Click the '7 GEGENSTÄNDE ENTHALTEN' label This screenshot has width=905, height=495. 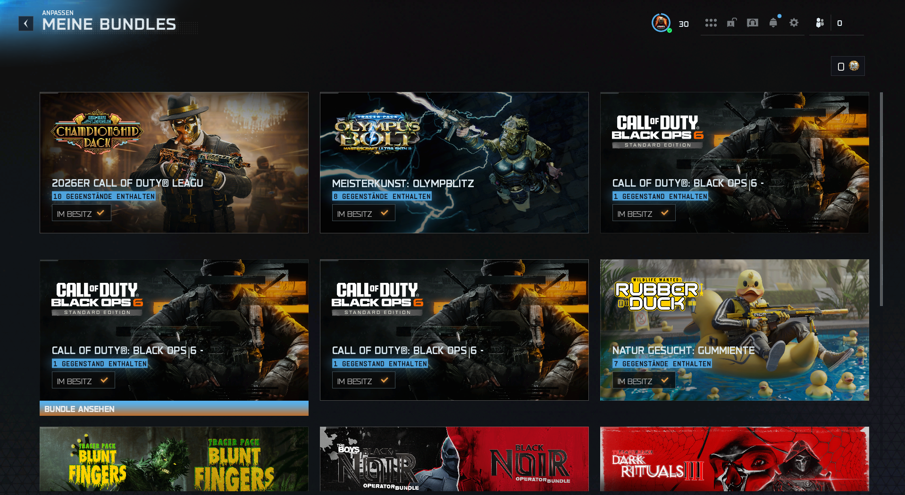[x=662, y=363]
